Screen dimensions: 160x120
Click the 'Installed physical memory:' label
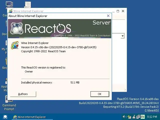(x=37, y=82)
